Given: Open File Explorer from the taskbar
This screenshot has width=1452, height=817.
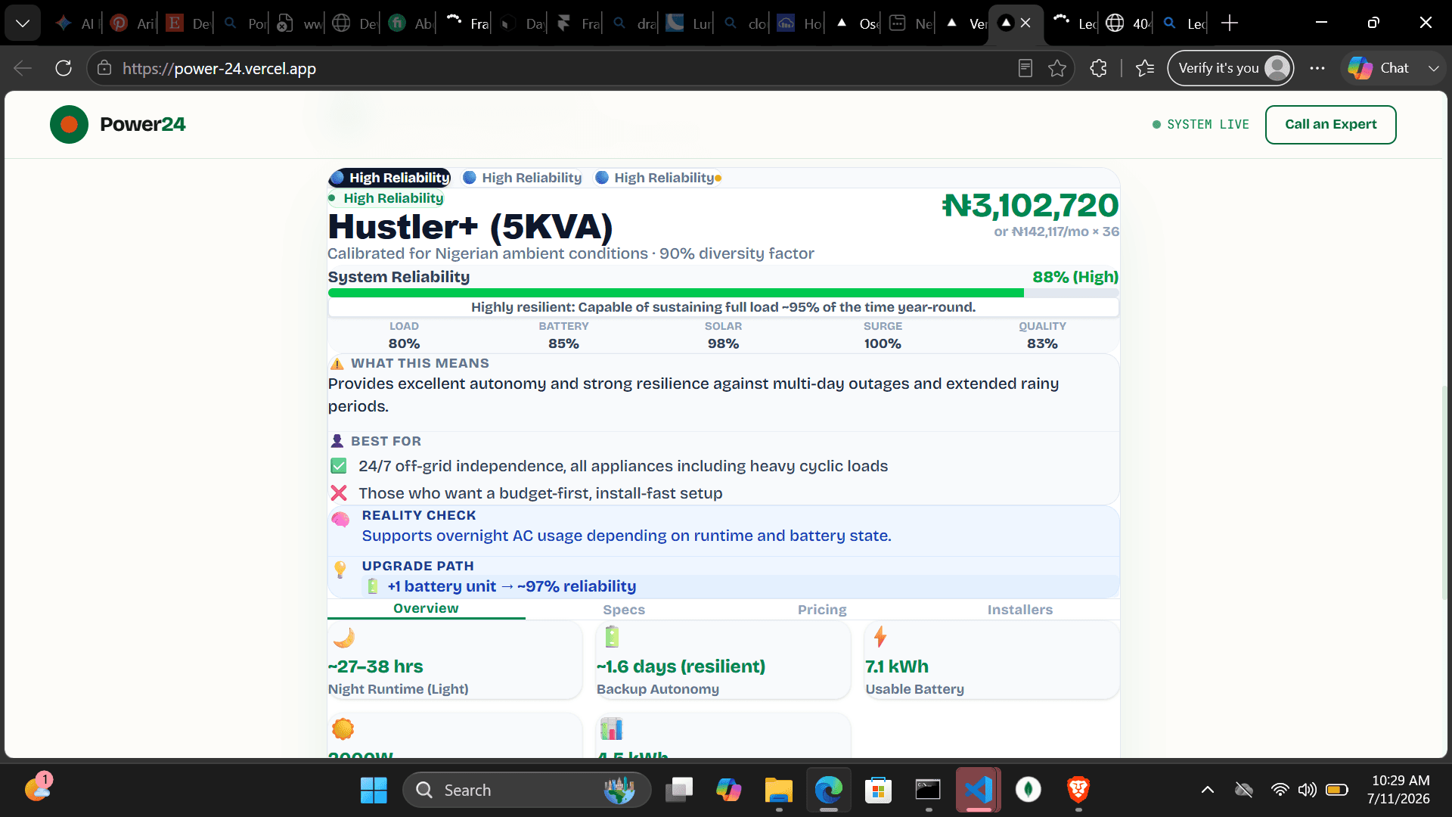Looking at the screenshot, I should pyautogui.click(x=778, y=791).
